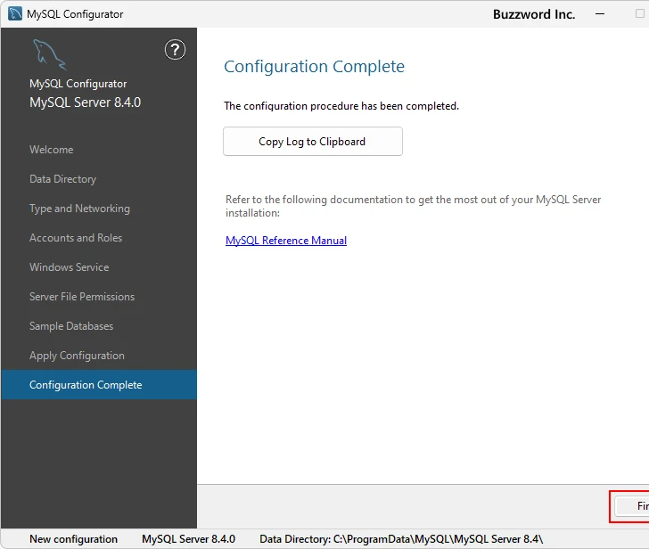Click Copy Log to Clipboard button
The height and width of the screenshot is (549, 649).
(313, 142)
